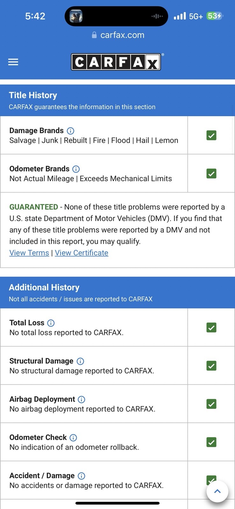Screen dimensions: 235x509
Task: Click the Structural Damage green checkmark
Action: (x=211, y=366)
